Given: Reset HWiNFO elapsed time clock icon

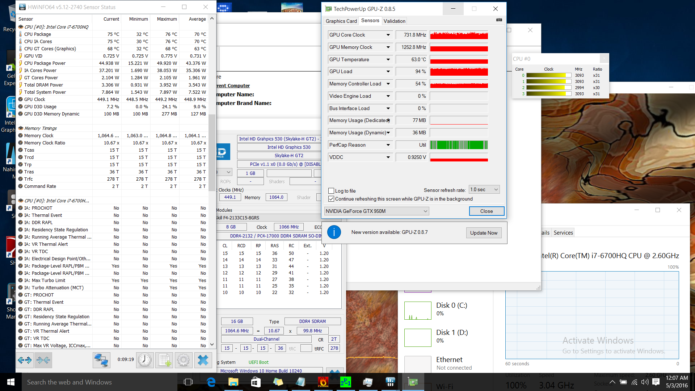Looking at the screenshot, I should click(145, 360).
